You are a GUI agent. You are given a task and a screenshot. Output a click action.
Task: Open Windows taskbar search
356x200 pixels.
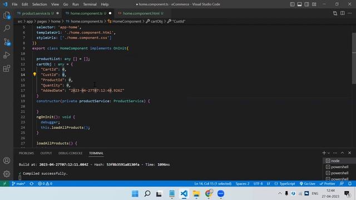tap(147, 193)
